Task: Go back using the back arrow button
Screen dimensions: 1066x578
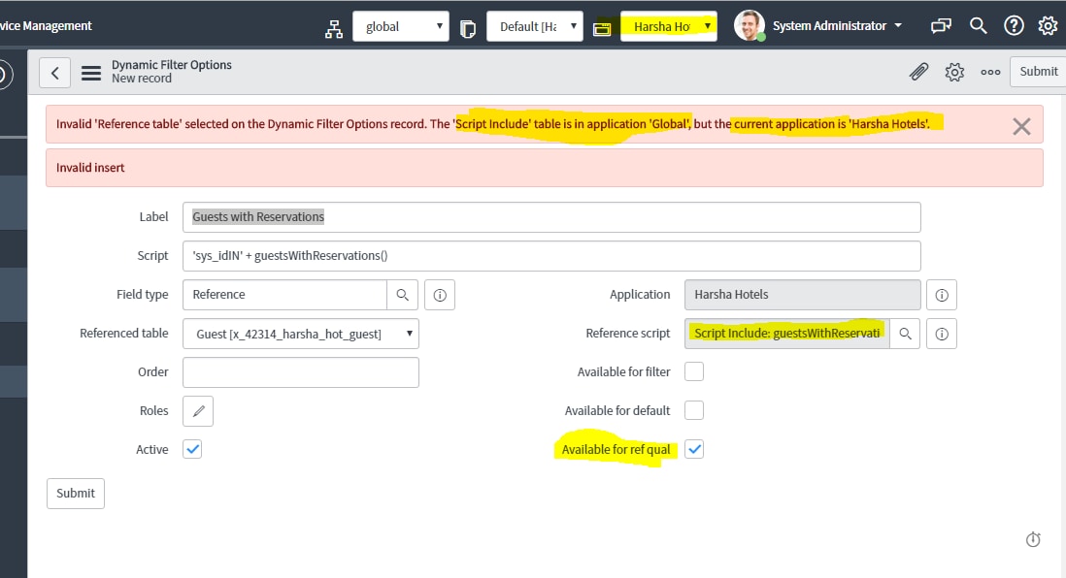Action: click(x=55, y=72)
